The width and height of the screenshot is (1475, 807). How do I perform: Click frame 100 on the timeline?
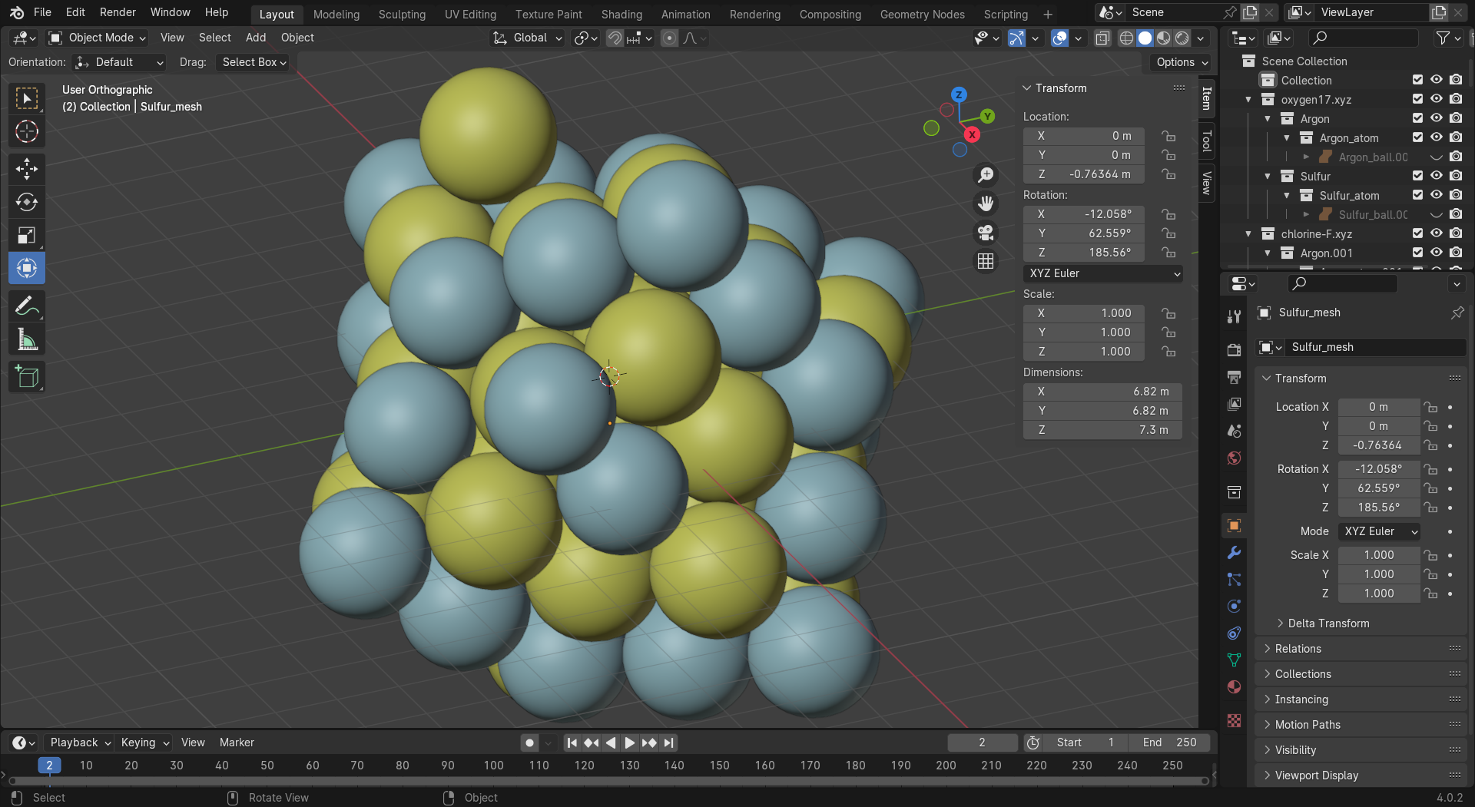pos(493,766)
